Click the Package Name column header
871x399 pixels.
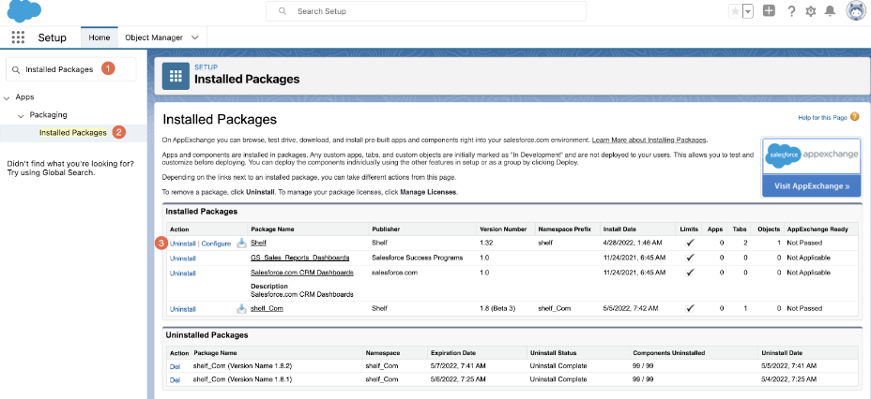273,229
